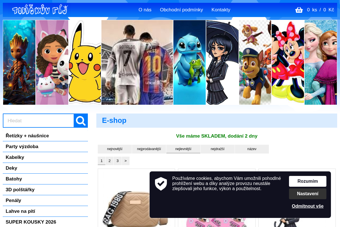This screenshot has height=227, width=340.
Task: Click the basket count 0 ks / 0 Kč
Action: coord(320,10)
